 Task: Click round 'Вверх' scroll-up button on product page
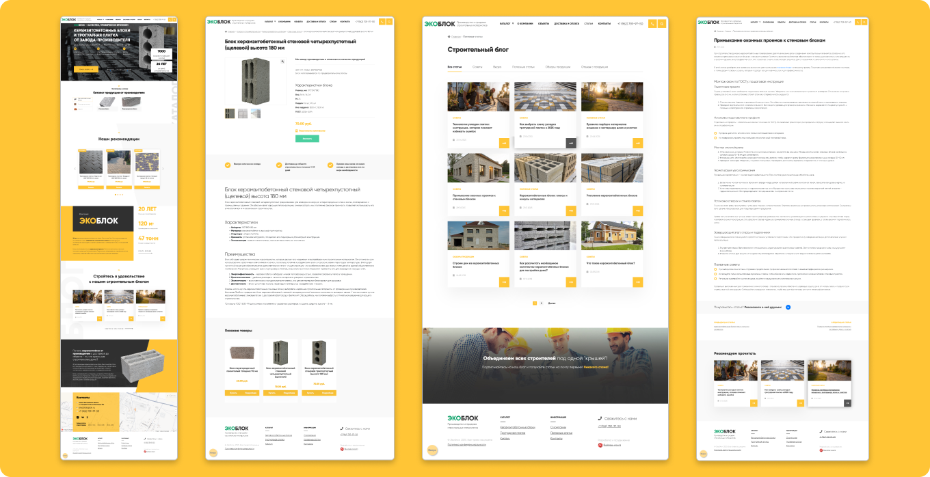tap(213, 452)
